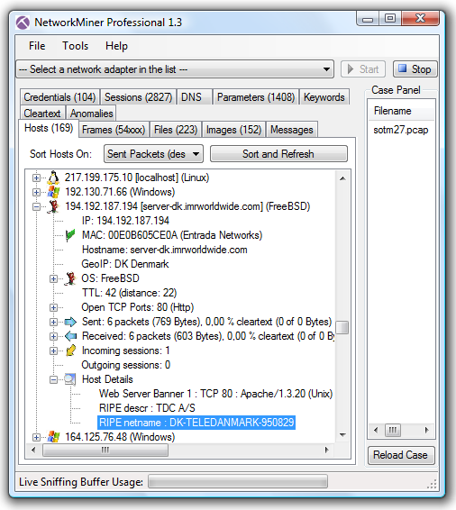This screenshot has width=456, height=510.
Task: Click Linux penguin icon for 217.199.175.10
Action: pyautogui.click(x=54, y=178)
